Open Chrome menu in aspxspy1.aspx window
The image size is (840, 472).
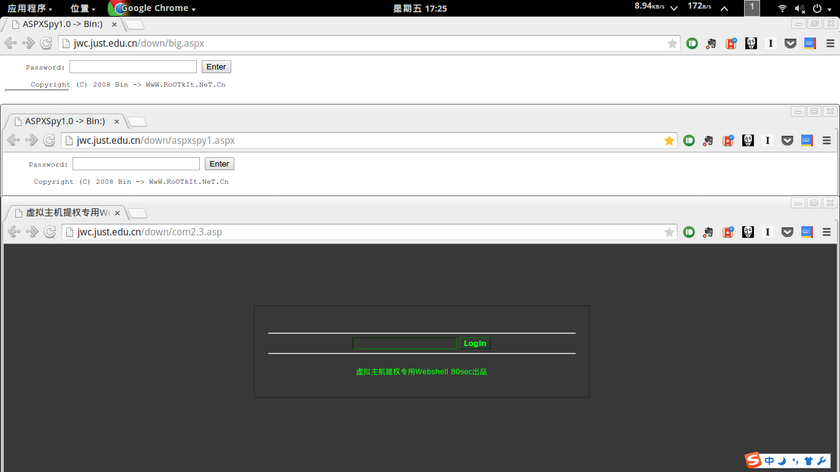click(x=826, y=140)
